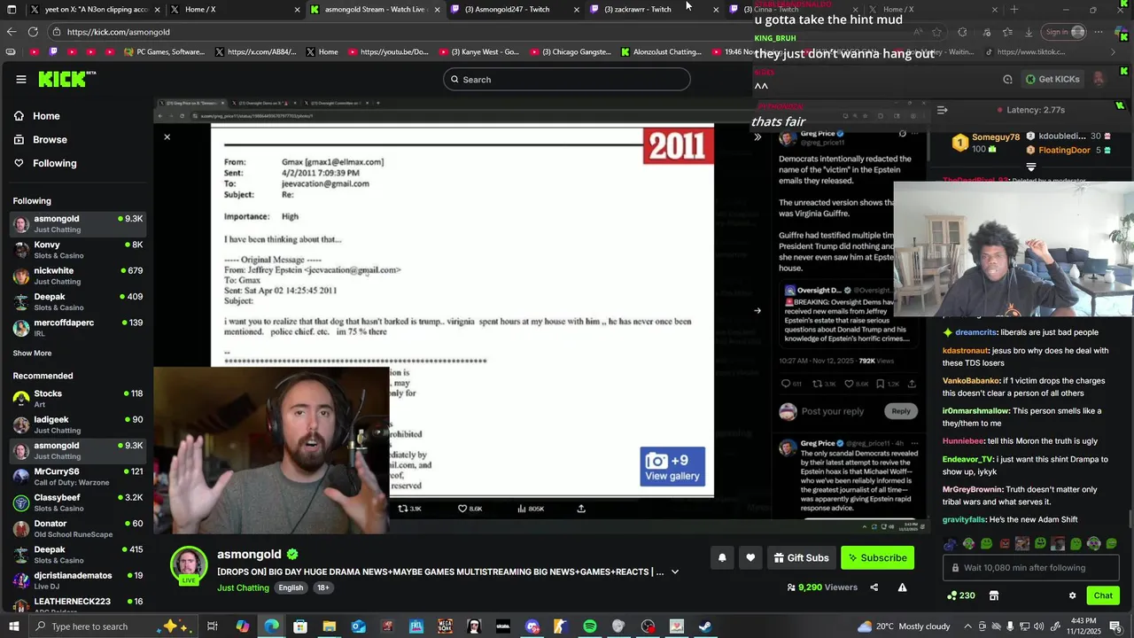Screen dimensions: 1134x638
Task: Click Get KICKs button in header
Action: pos(1052,80)
